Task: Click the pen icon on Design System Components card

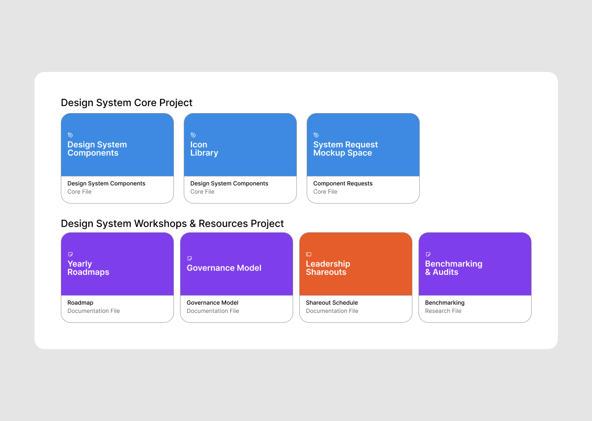Action: (70, 135)
